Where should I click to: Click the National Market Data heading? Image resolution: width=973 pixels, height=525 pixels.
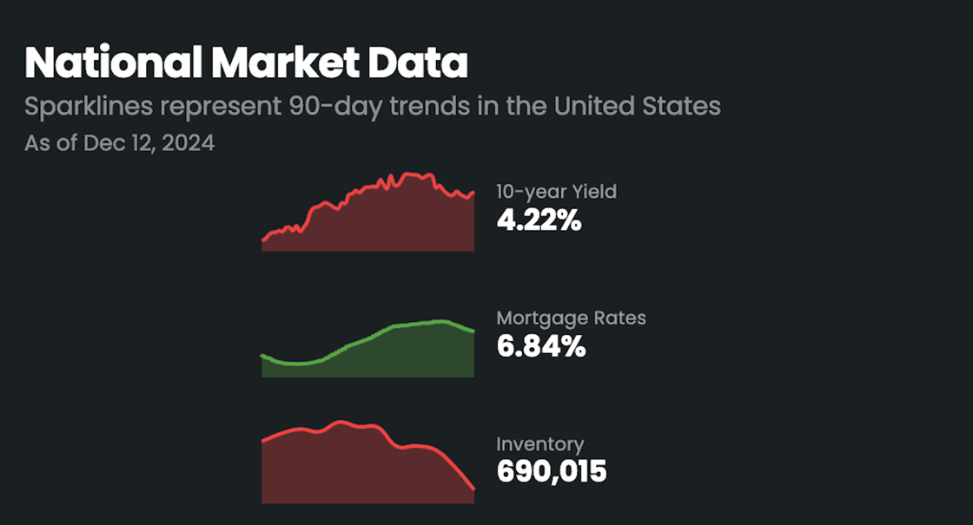pyautogui.click(x=246, y=63)
